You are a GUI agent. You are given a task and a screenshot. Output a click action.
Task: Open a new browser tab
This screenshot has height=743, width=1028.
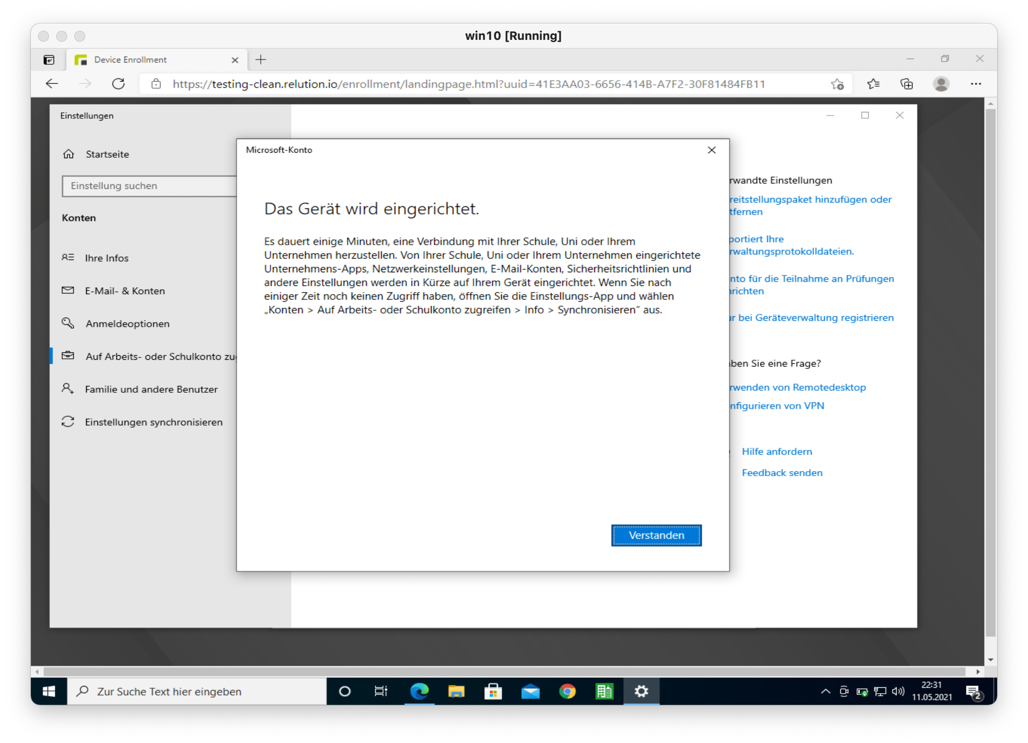click(261, 59)
